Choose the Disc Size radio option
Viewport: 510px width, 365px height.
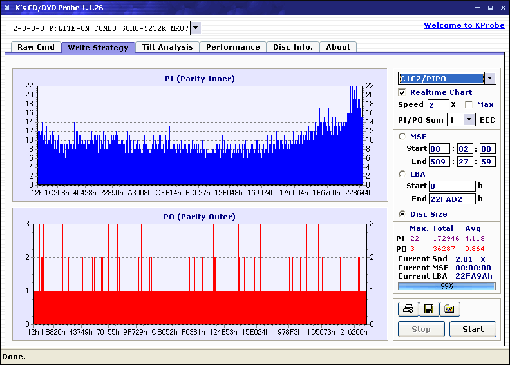[x=402, y=214]
